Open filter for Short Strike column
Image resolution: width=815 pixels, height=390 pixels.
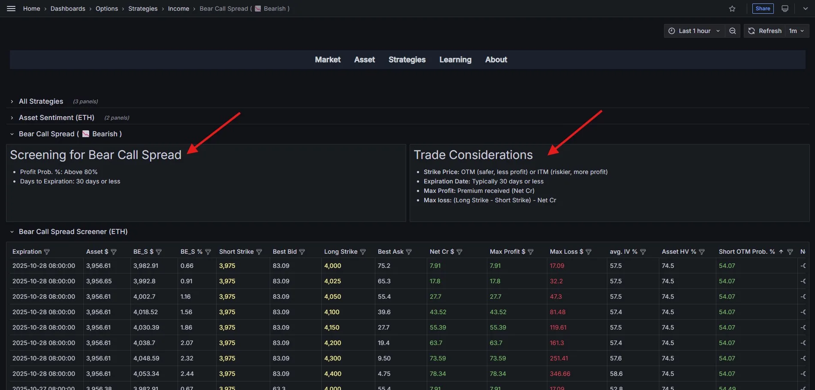point(259,252)
